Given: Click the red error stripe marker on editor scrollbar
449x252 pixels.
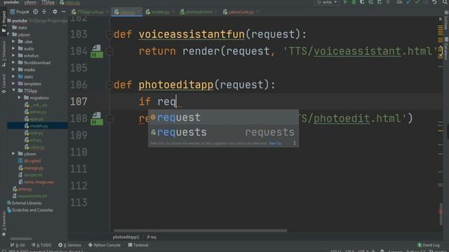Looking at the screenshot, I should pyautogui.click(x=441, y=211).
